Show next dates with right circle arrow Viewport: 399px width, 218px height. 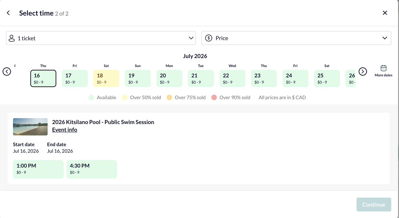363,72
